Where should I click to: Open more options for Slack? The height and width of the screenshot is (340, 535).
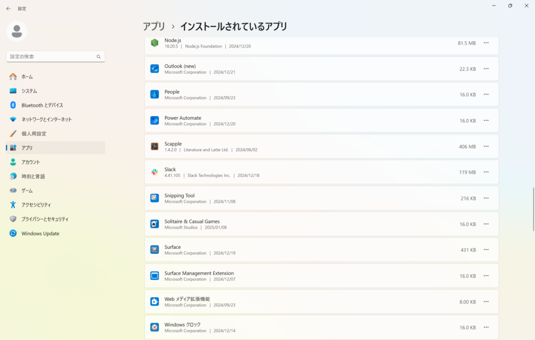tap(486, 172)
